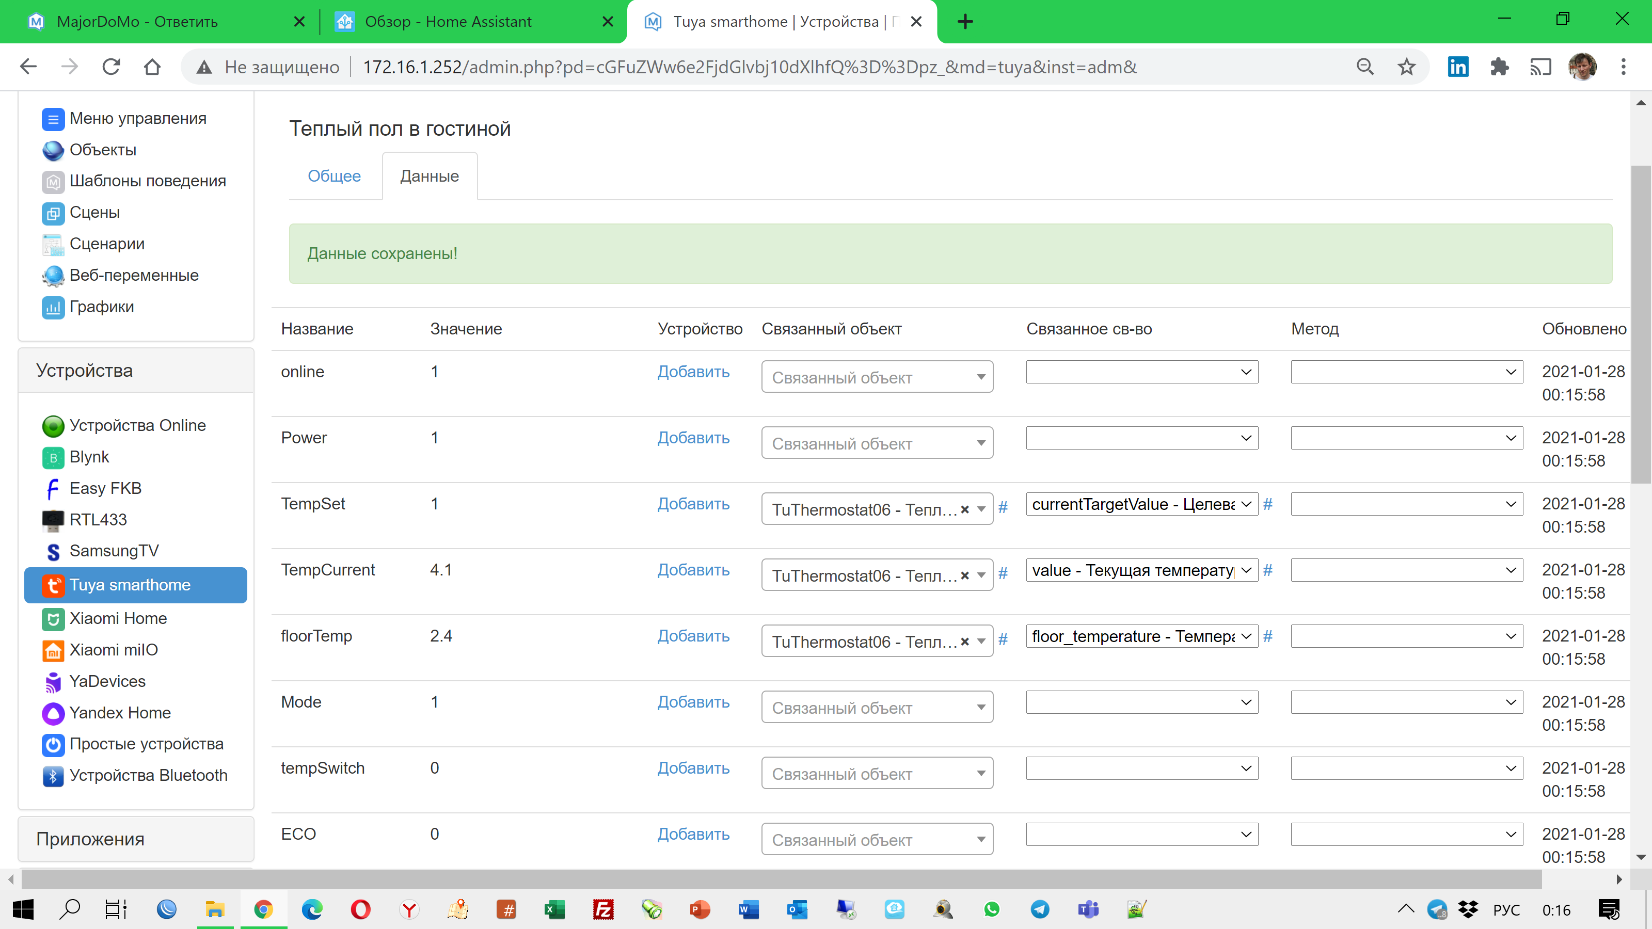
Task: Launch Telegram from the taskbar
Action: [1040, 909]
